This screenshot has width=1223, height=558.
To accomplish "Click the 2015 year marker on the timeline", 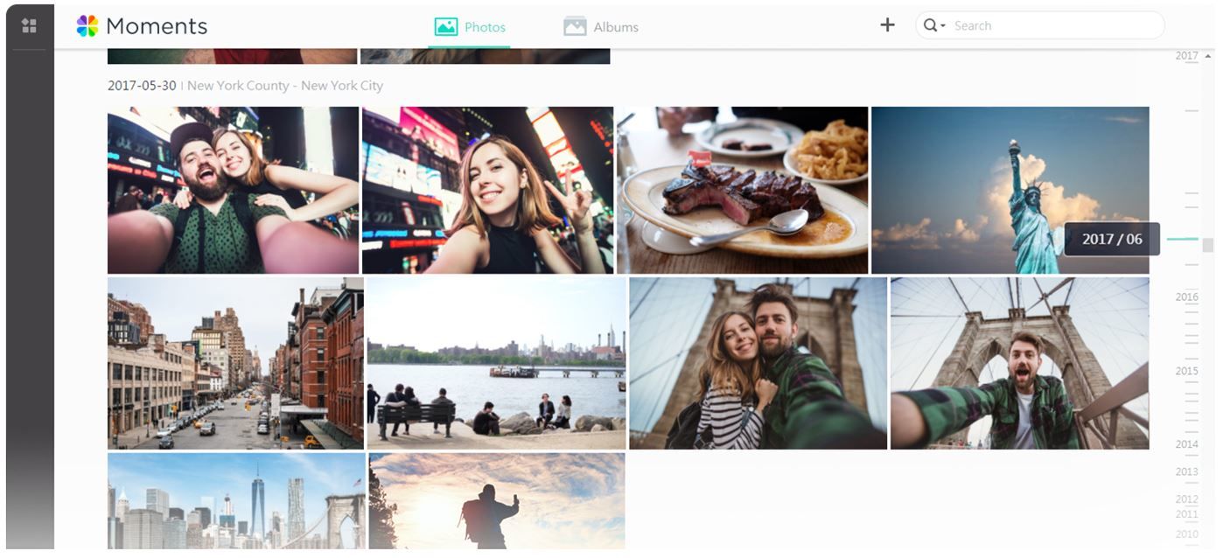I will click(x=1187, y=370).
